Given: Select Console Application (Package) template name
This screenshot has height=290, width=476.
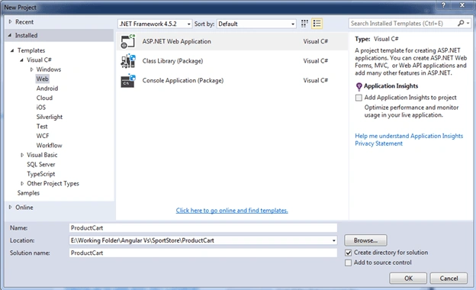Looking at the screenshot, I should click(183, 80).
